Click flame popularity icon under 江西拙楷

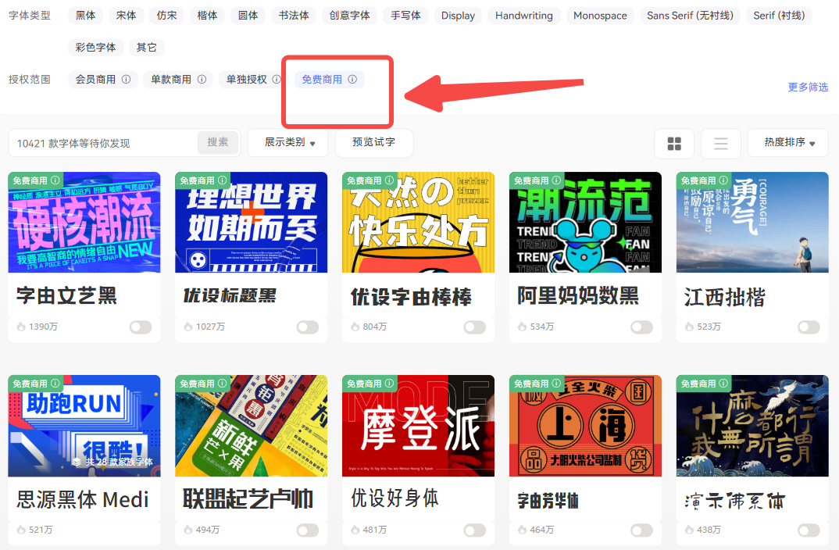point(690,327)
